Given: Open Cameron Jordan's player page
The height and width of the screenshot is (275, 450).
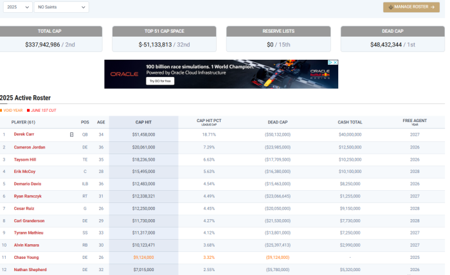Looking at the screenshot, I should [x=30, y=146].
